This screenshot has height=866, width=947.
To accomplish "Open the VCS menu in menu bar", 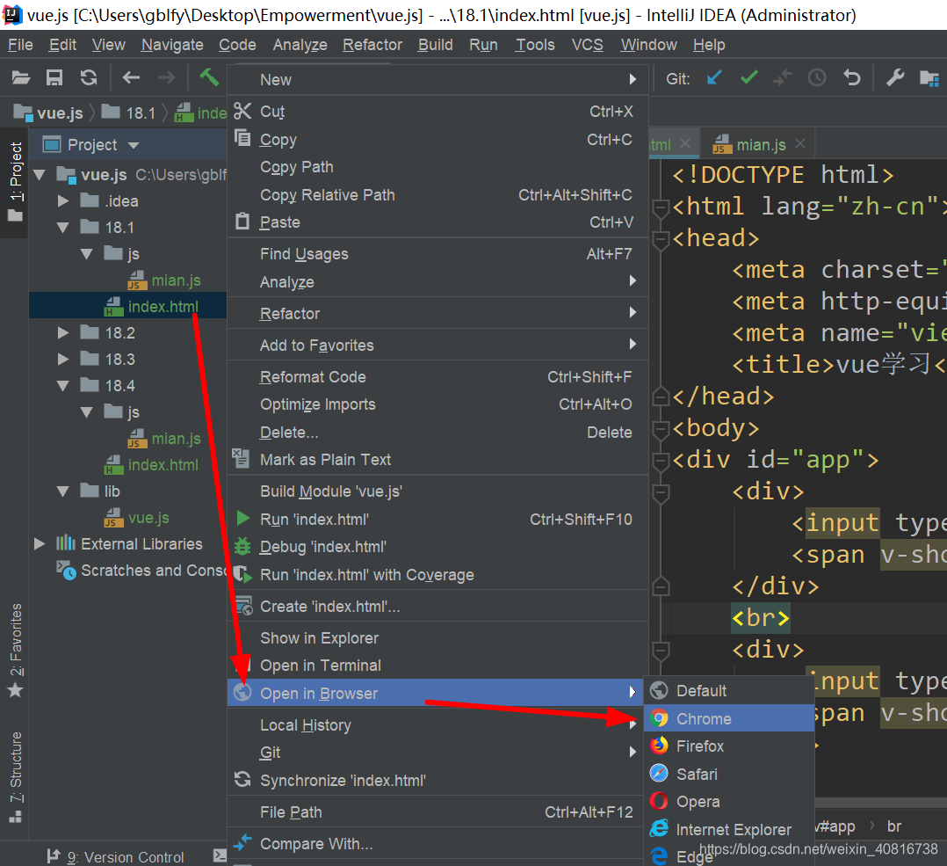I will (587, 45).
